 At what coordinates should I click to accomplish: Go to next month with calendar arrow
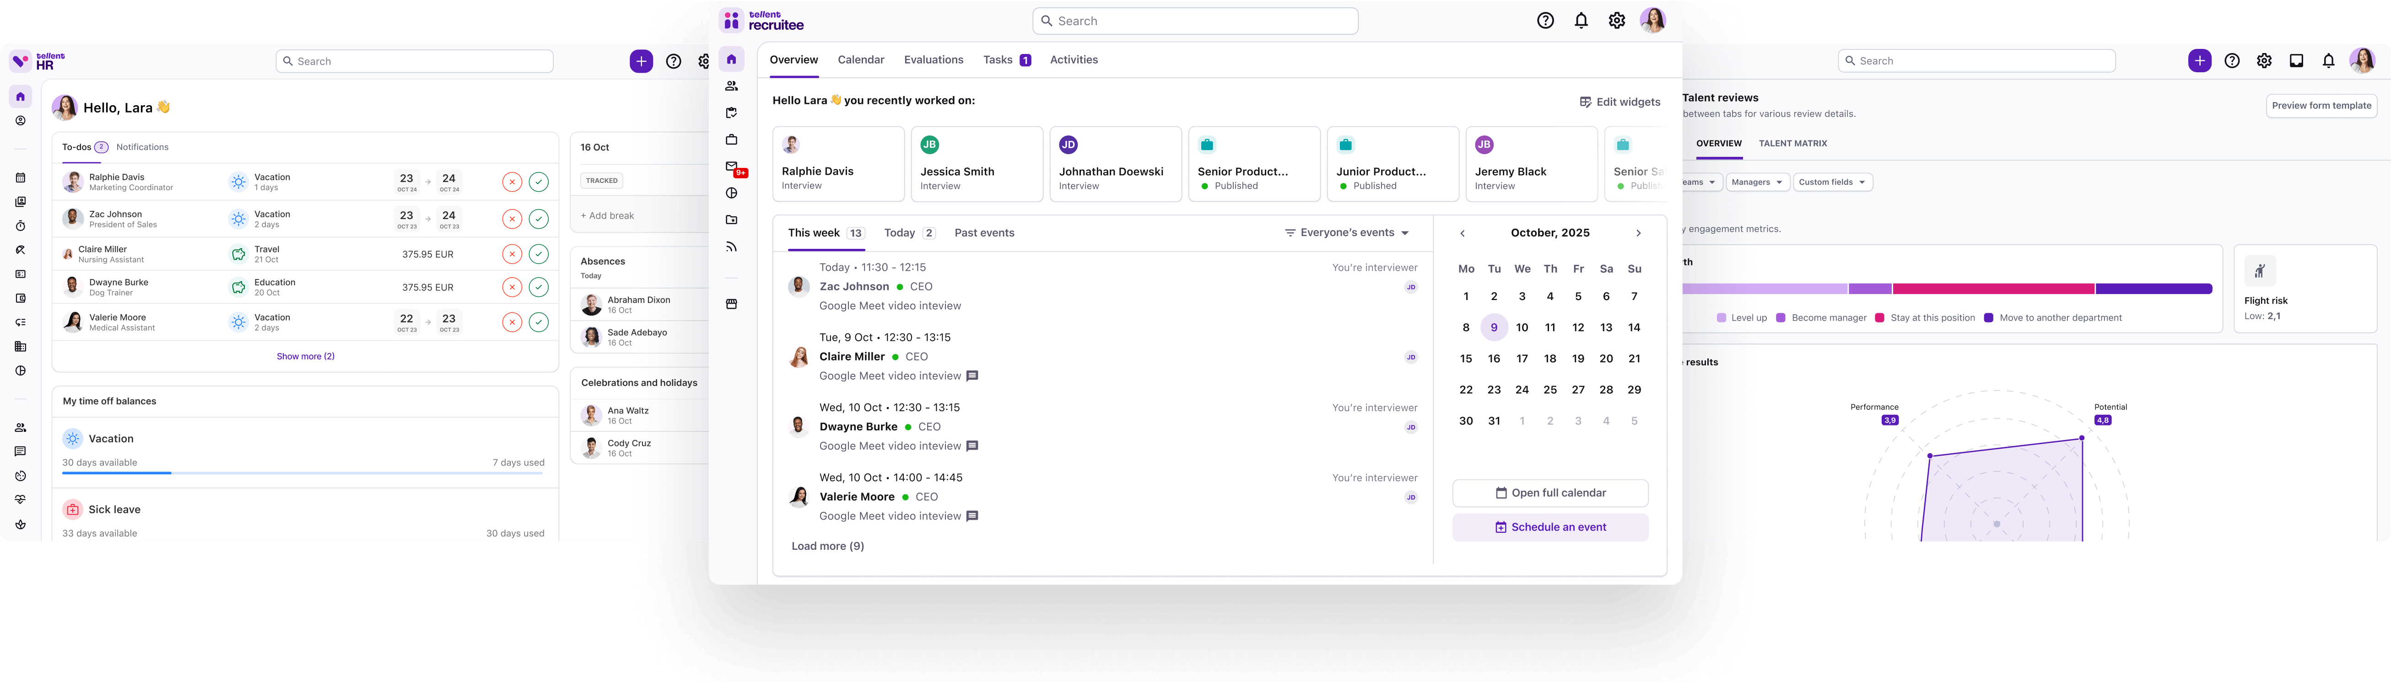click(1638, 232)
